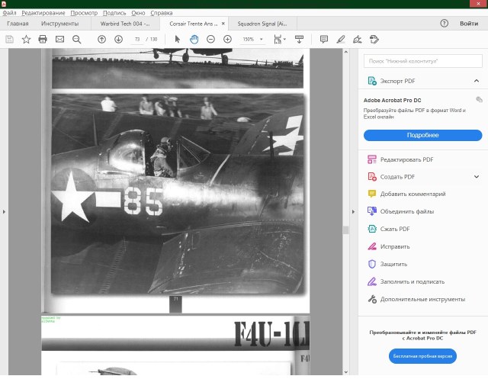Open the 150% zoom level dropdown
The height and width of the screenshot is (392, 488).
(x=262, y=40)
